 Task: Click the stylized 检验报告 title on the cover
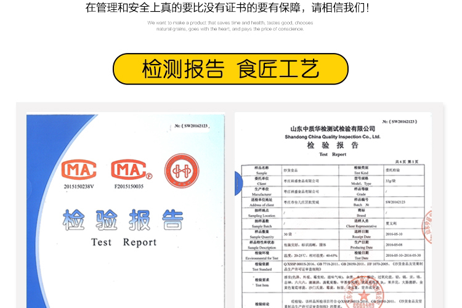pos(123,220)
